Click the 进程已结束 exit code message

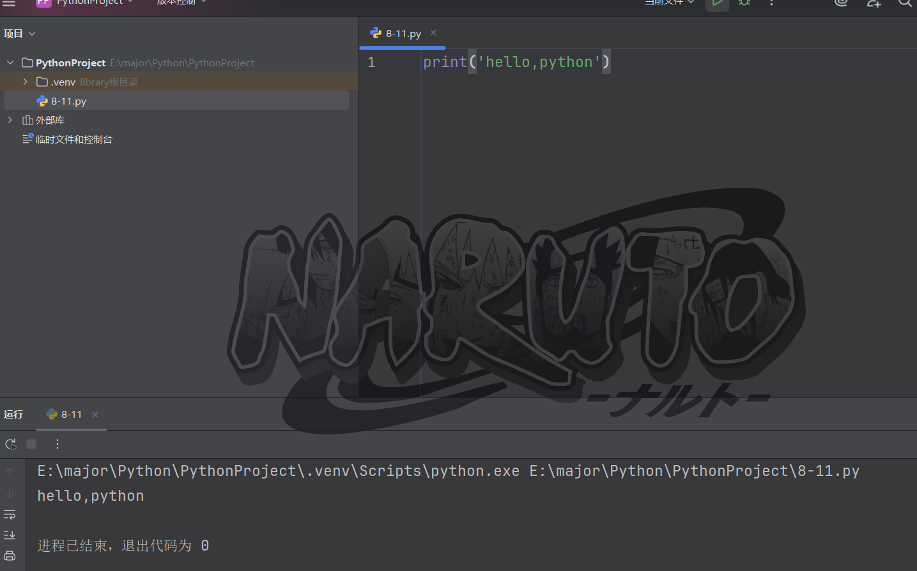[x=123, y=545]
